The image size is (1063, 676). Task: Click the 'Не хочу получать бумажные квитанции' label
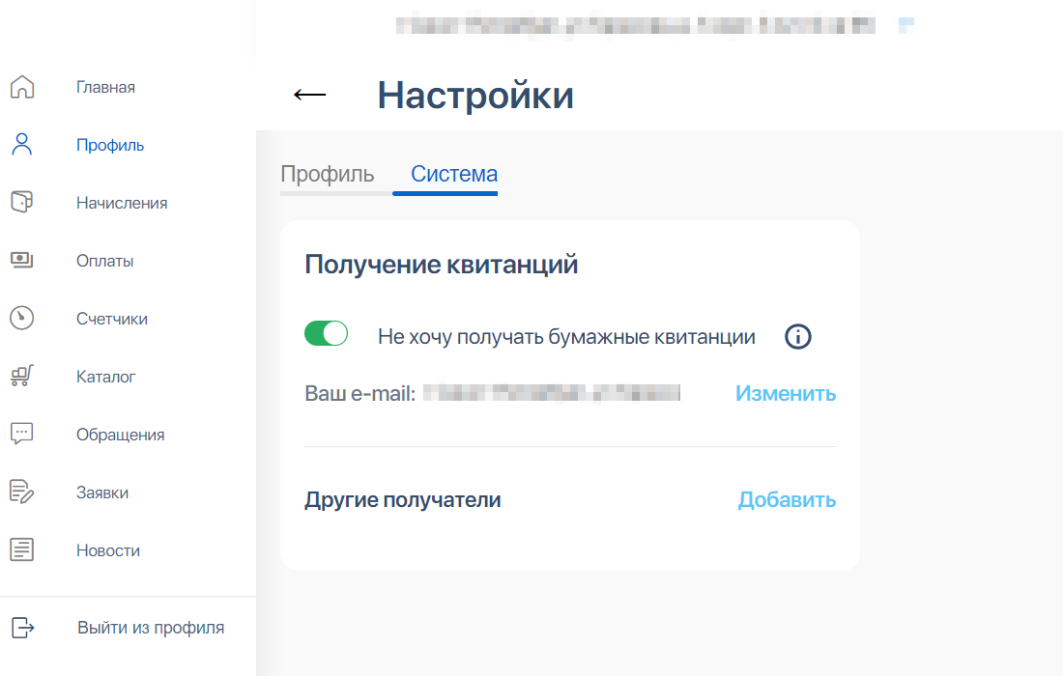(566, 337)
